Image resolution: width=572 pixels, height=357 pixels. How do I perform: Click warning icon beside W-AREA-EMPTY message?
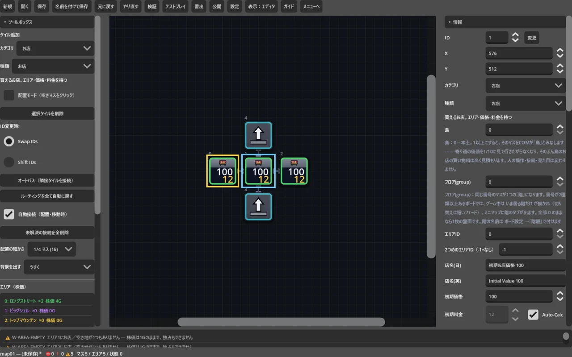tap(8, 338)
